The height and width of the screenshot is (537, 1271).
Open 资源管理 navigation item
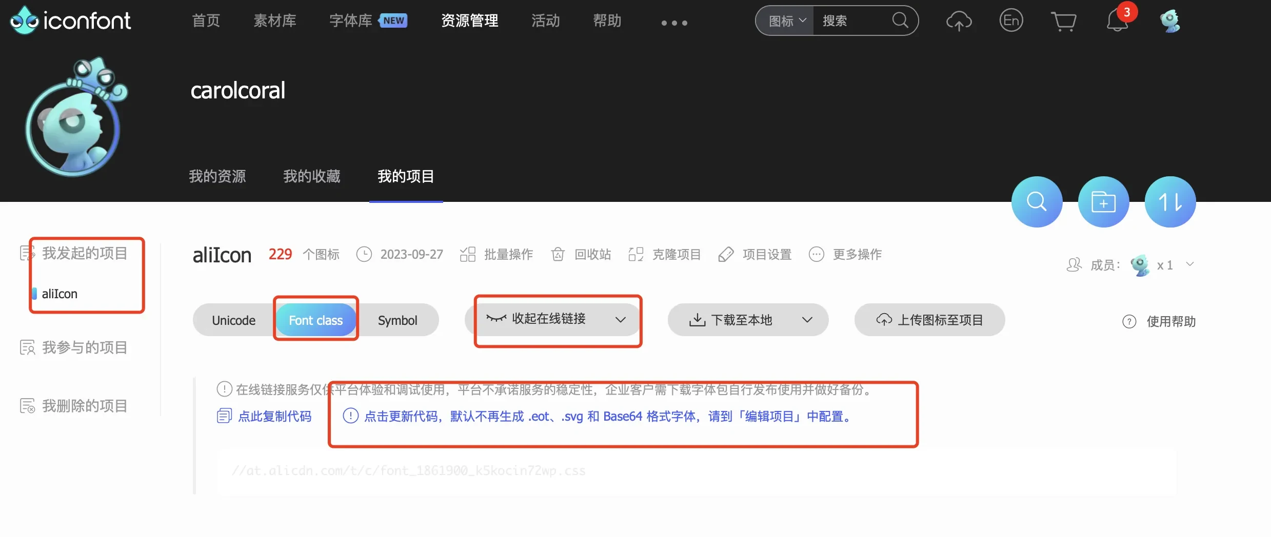pos(469,20)
